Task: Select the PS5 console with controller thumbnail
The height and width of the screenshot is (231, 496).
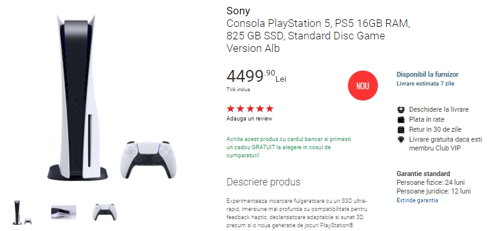Action: click(x=22, y=212)
